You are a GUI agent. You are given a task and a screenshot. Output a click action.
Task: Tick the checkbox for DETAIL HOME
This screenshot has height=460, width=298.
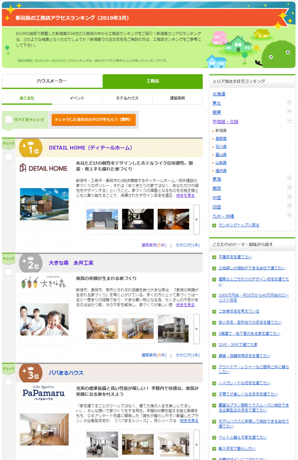click(x=9, y=157)
